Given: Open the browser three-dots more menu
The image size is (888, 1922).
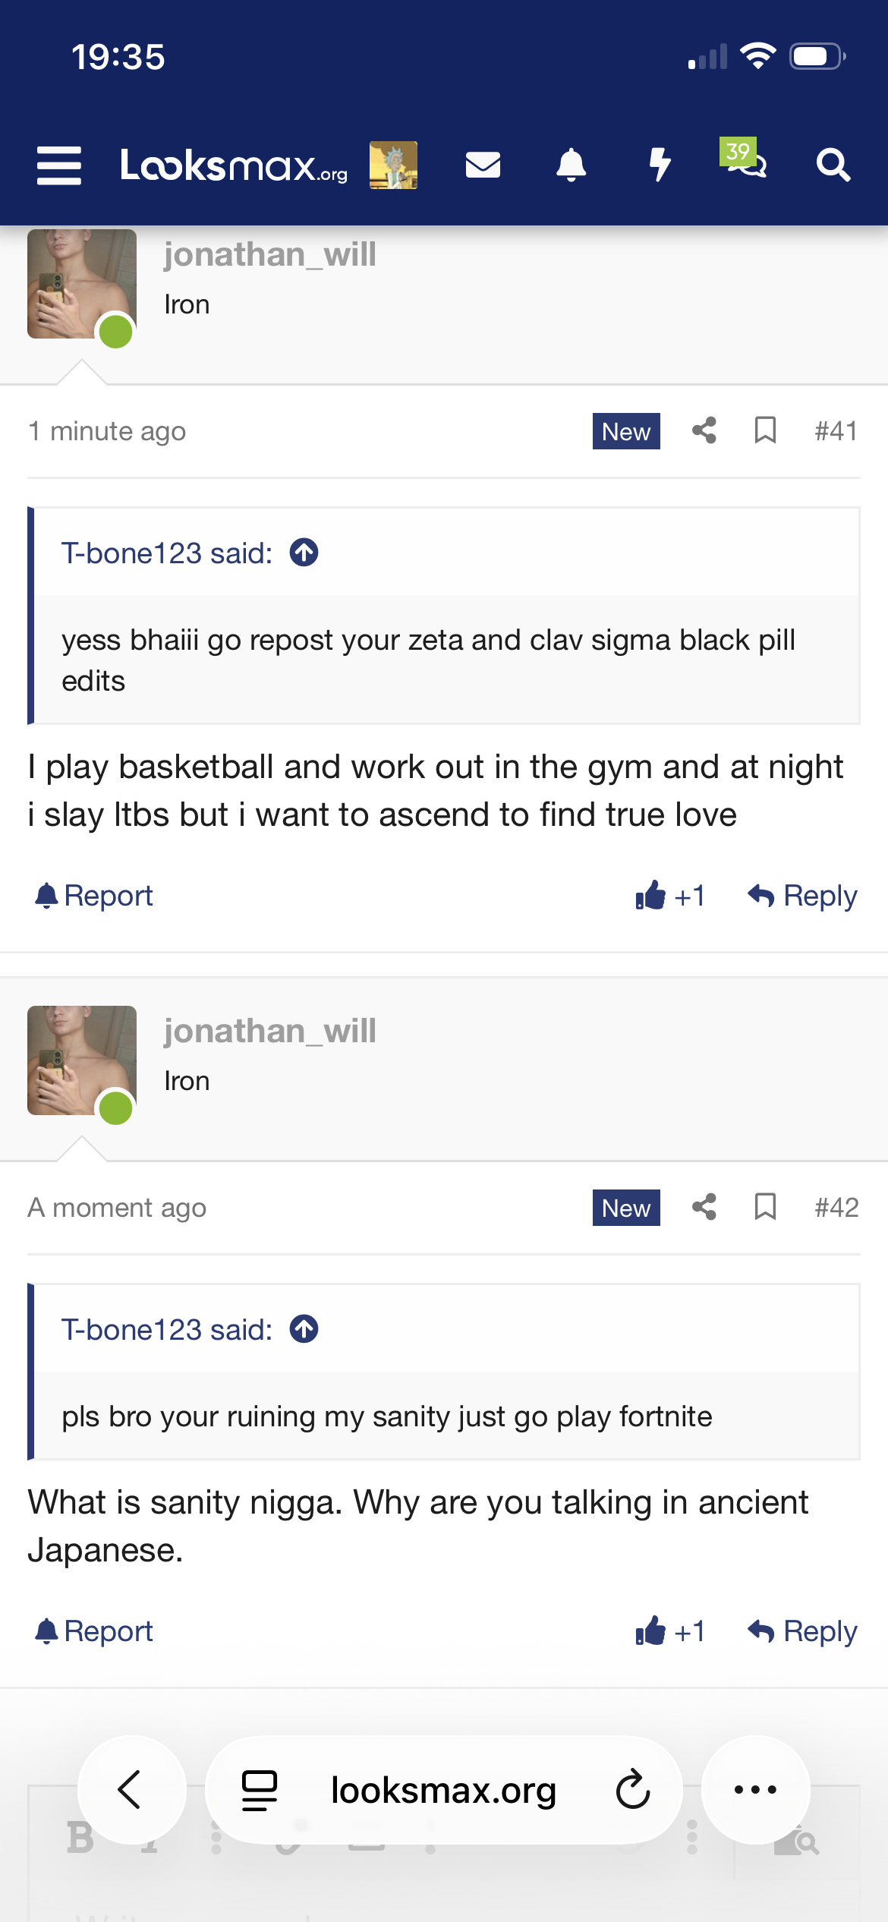Looking at the screenshot, I should click(x=755, y=1790).
